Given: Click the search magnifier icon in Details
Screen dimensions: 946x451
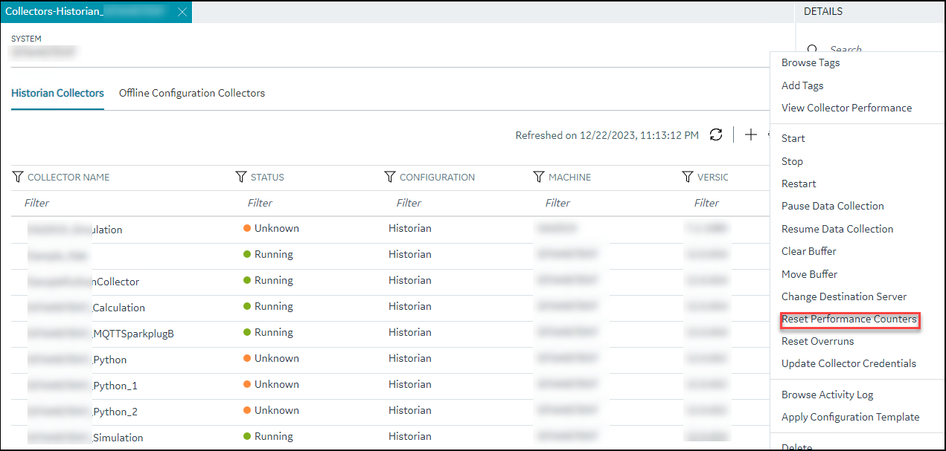Looking at the screenshot, I should click(814, 48).
